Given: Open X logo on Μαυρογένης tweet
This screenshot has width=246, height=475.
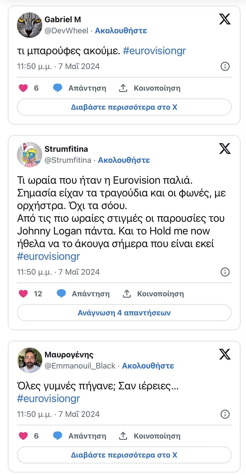Looking at the screenshot, I should coord(225,354).
